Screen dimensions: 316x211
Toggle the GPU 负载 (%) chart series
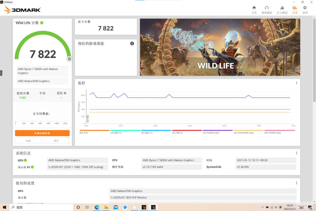(x=187, y=131)
